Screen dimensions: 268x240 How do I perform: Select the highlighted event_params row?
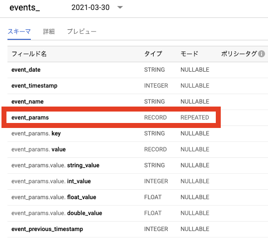coord(111,117)
